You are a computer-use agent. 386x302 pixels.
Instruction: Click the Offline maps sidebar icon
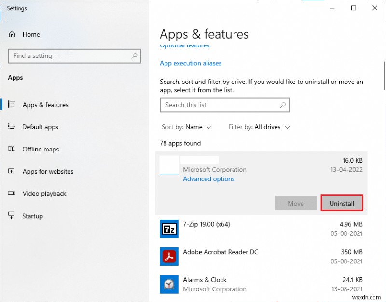click(x=12, y=149)
